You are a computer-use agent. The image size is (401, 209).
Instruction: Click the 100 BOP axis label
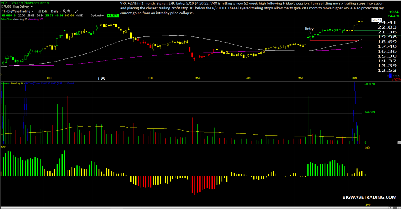click(367, 148)
